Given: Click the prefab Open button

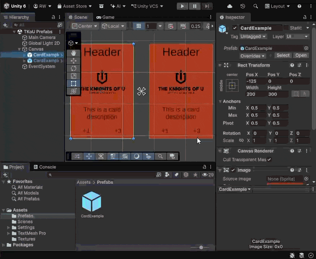Looking at the screenshot, I should tap(301, 55).
